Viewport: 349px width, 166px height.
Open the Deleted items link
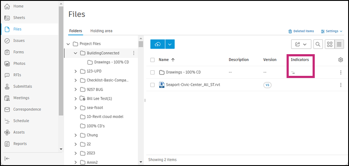(301, 31)
